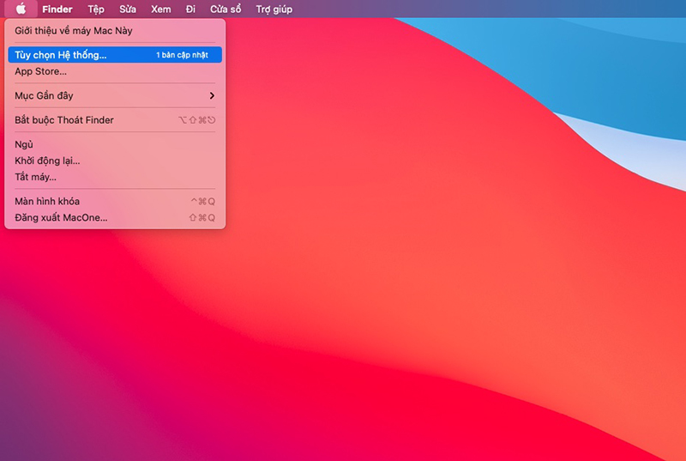The width and height of the screenshot is (686, 461).
Task: Select Khởi động lại to restart
Action: click(115, 161)
